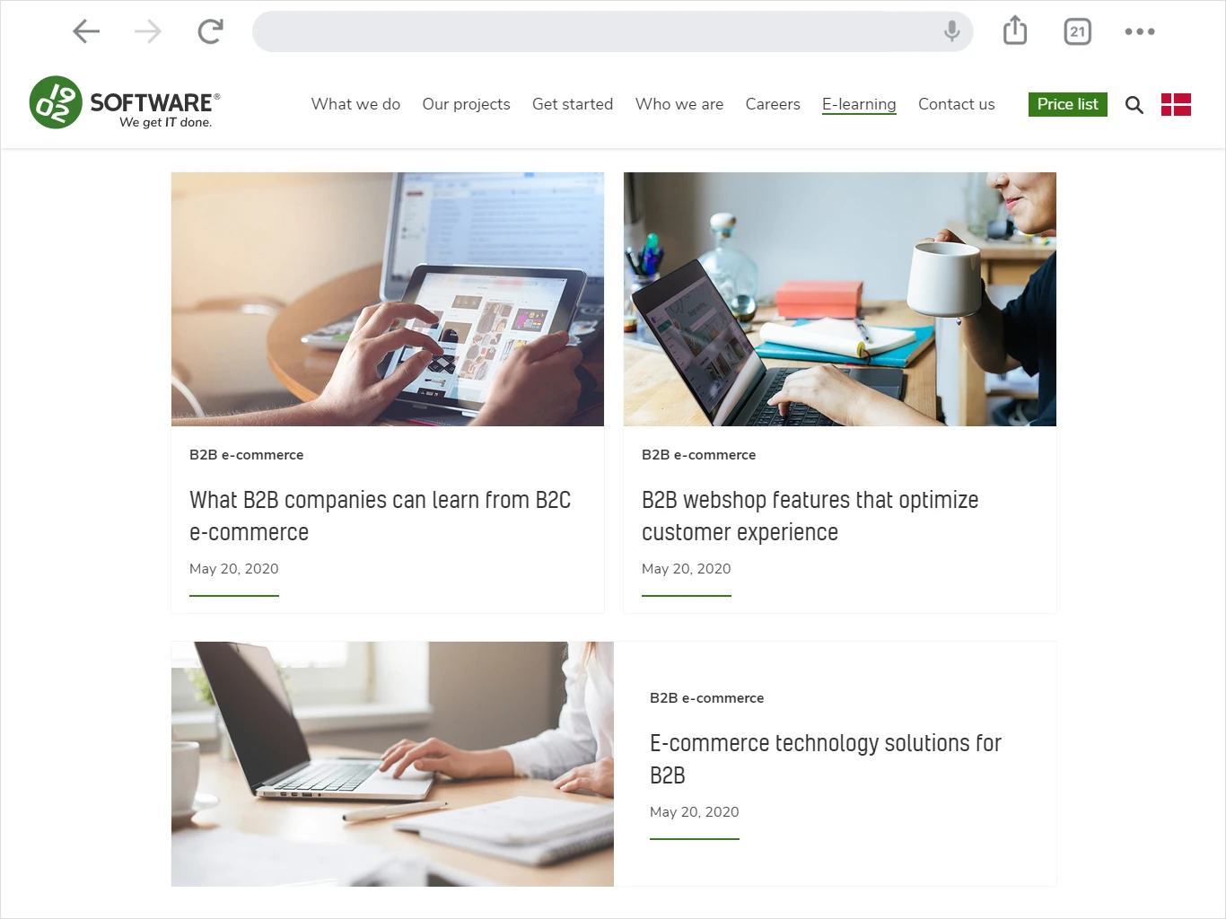The height and width of the screenshot is (919, 1226).
Task: Click the 1902 Software logo
Action: point(125,102)
